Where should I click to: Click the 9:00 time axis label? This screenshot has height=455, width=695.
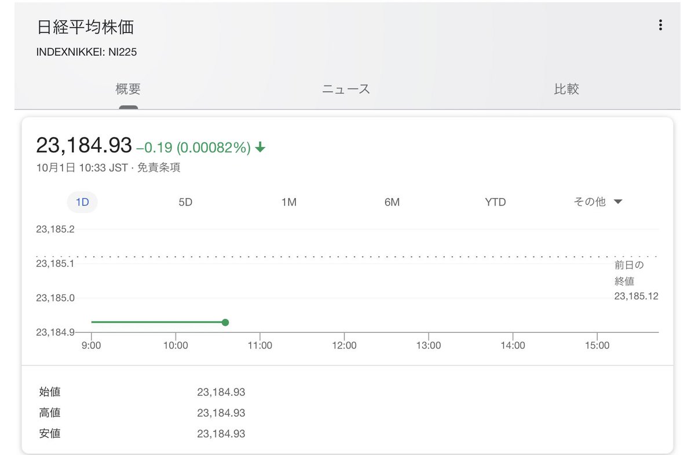(x=92, y=346)
